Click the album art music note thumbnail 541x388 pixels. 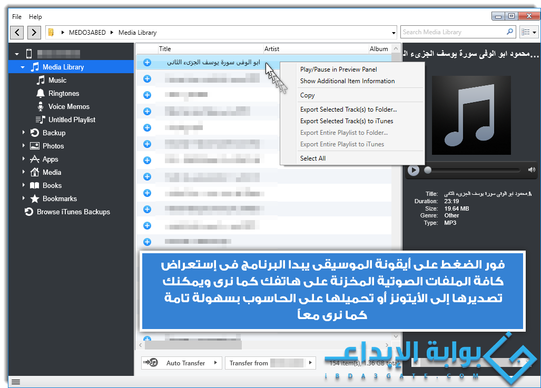(471, 115)
